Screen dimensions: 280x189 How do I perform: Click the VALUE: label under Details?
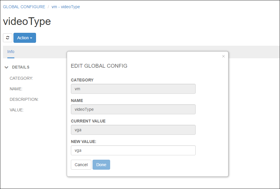(x=17, y=110)
